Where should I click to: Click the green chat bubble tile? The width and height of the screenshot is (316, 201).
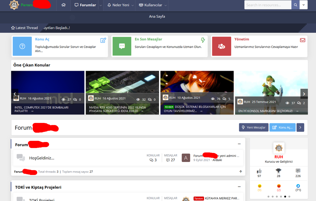pyautogui.click(x=122, y=46)
